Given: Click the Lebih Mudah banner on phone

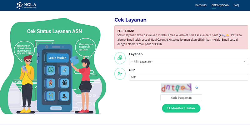Looking at the screenshot, I should (x=57, y=58).
